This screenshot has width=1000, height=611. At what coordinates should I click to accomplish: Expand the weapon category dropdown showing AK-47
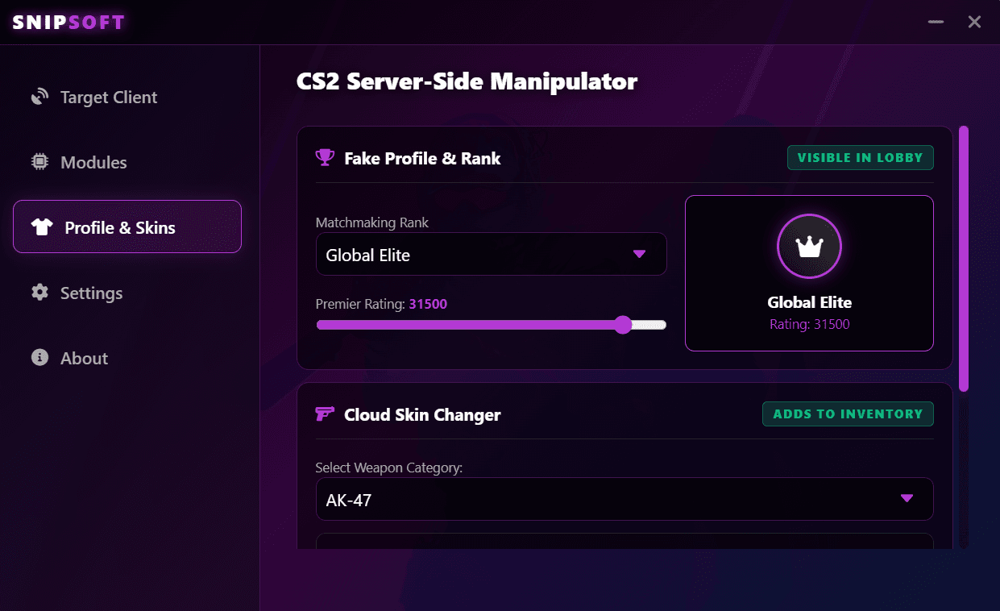[624, 500]
